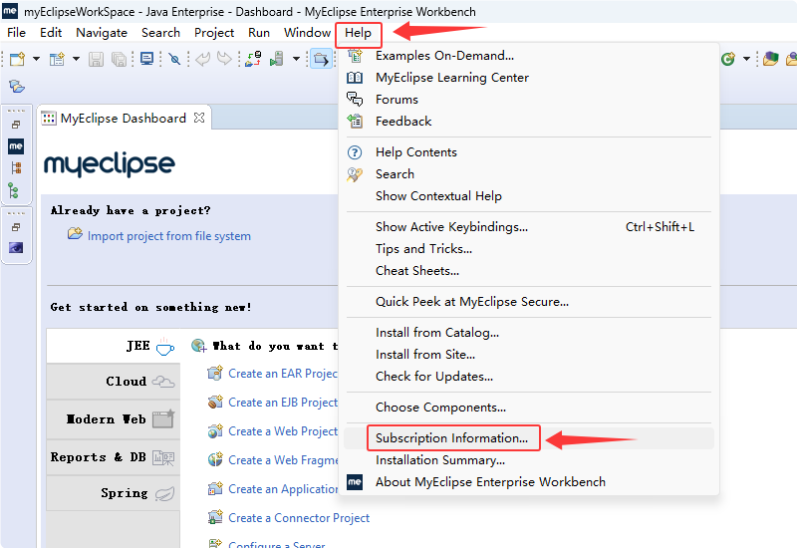This screenshot has height=548, width=797.
Task: Click the Redo forward-arrow toolbar icon
Action: 224,59
